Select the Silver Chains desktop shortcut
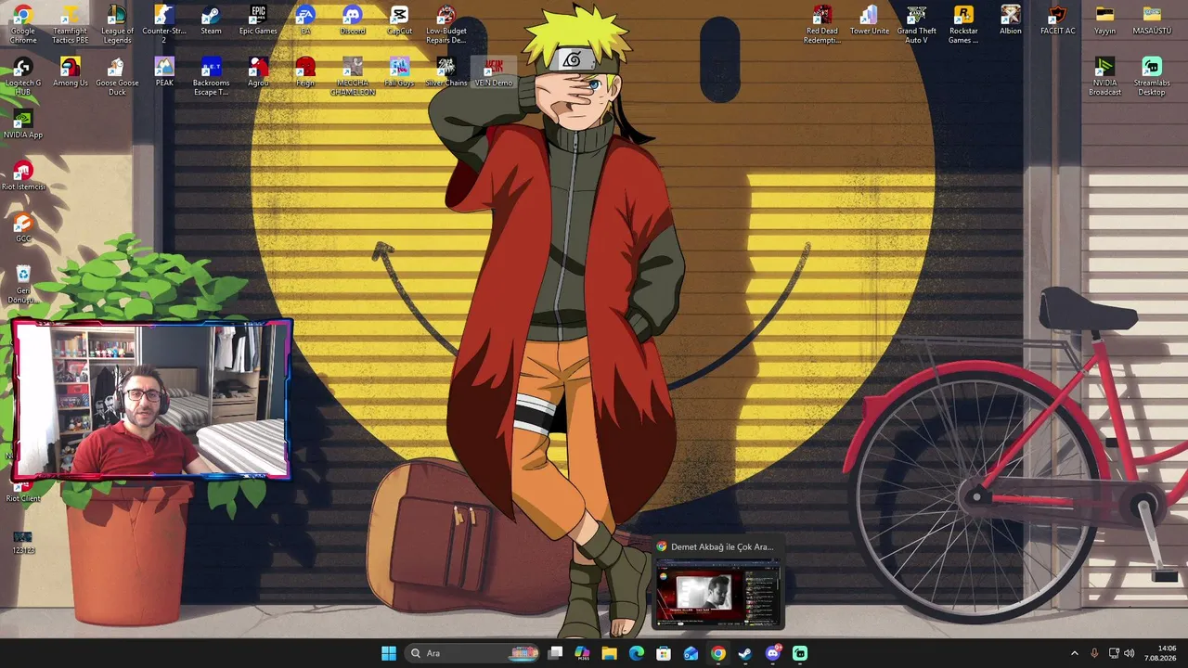This screenshot has width=1188, height=668. 446,72
